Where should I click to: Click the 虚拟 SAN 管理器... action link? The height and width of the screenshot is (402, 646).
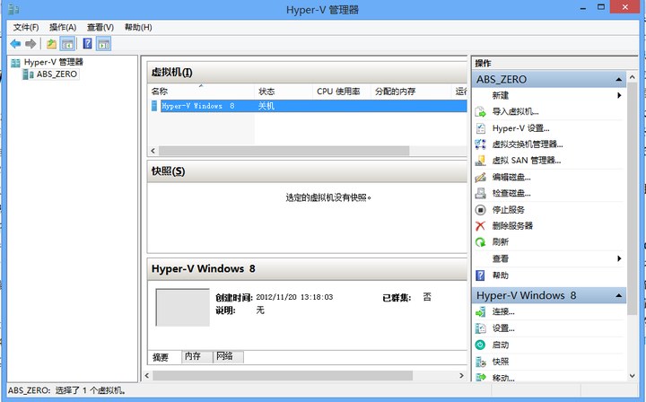tap(527, 161)
